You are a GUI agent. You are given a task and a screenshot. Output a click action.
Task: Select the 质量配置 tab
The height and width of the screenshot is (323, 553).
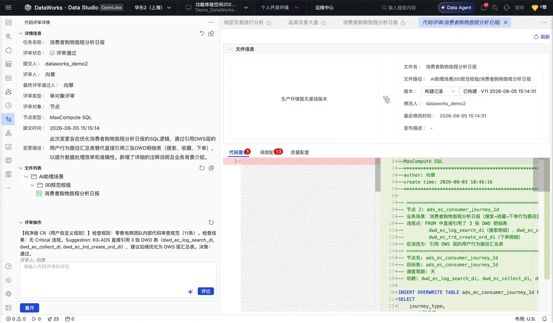300,152
